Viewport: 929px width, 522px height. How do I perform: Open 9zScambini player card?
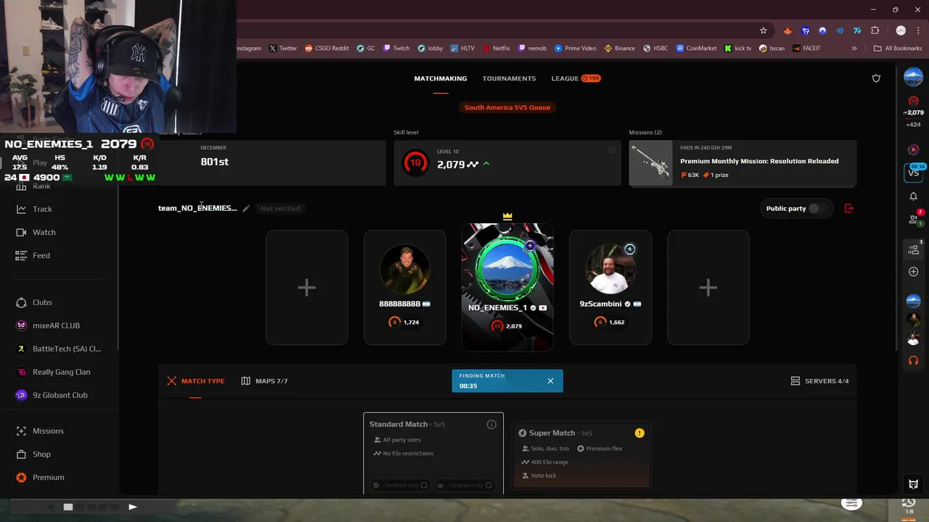point(610,288)
